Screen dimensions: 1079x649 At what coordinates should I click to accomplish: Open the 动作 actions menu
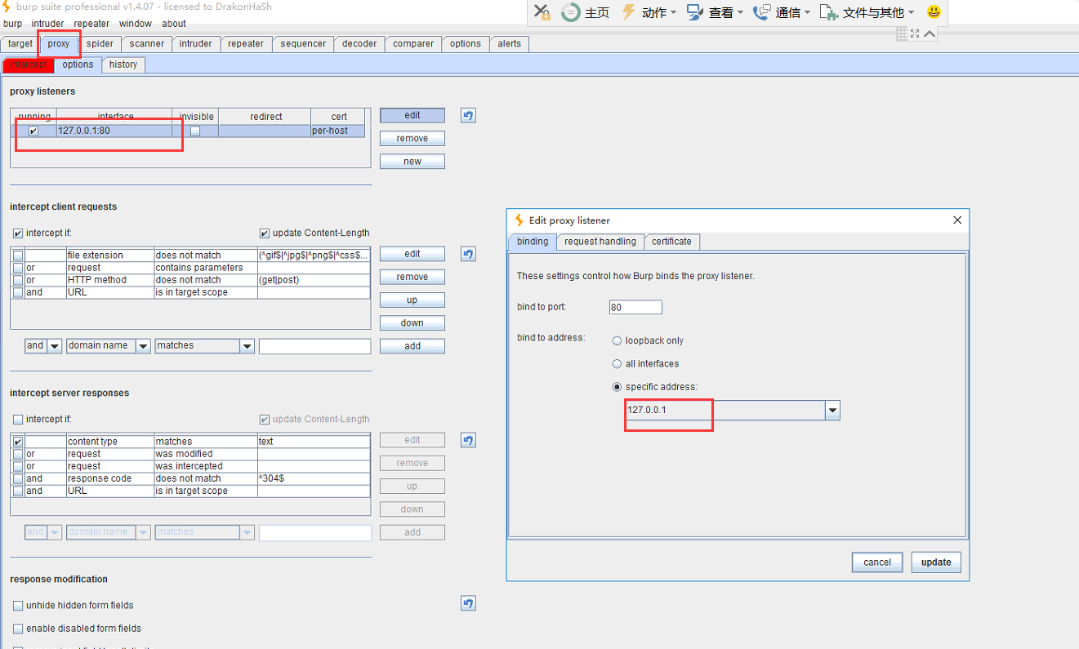pyautogui.click(x=649, y=12)
